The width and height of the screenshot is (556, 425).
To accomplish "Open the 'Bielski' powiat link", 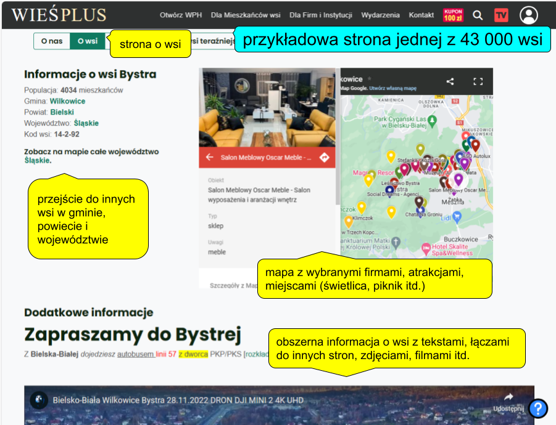I will pos(62,112).
